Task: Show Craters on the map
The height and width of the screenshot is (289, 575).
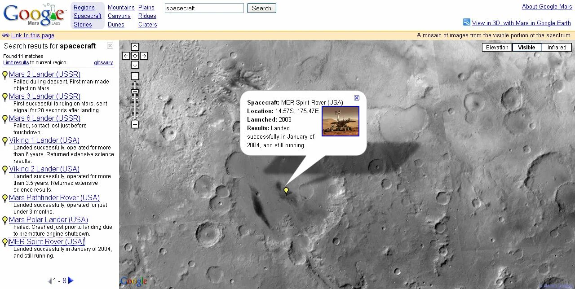Action: (148, 24)
